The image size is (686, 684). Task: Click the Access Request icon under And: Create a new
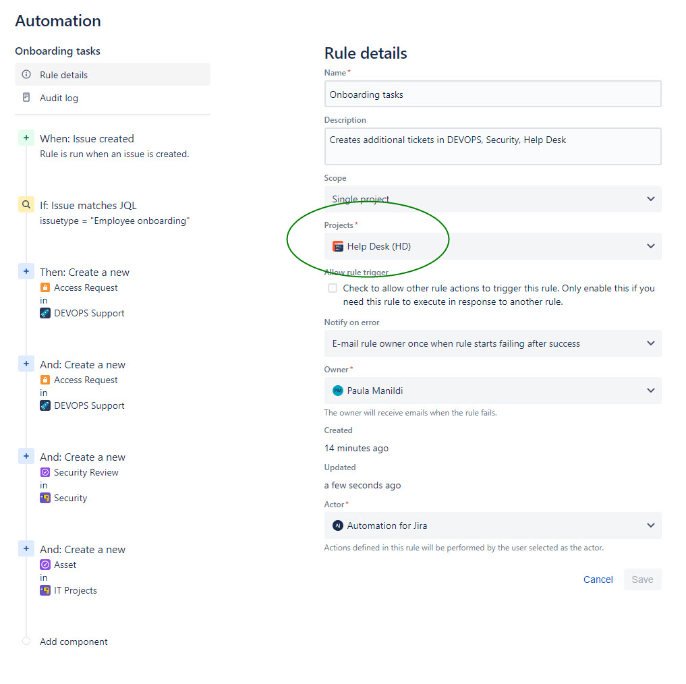(x=45, y=380)
